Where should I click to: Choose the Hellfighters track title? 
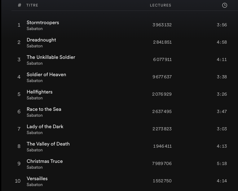click(x=39, y=92)
